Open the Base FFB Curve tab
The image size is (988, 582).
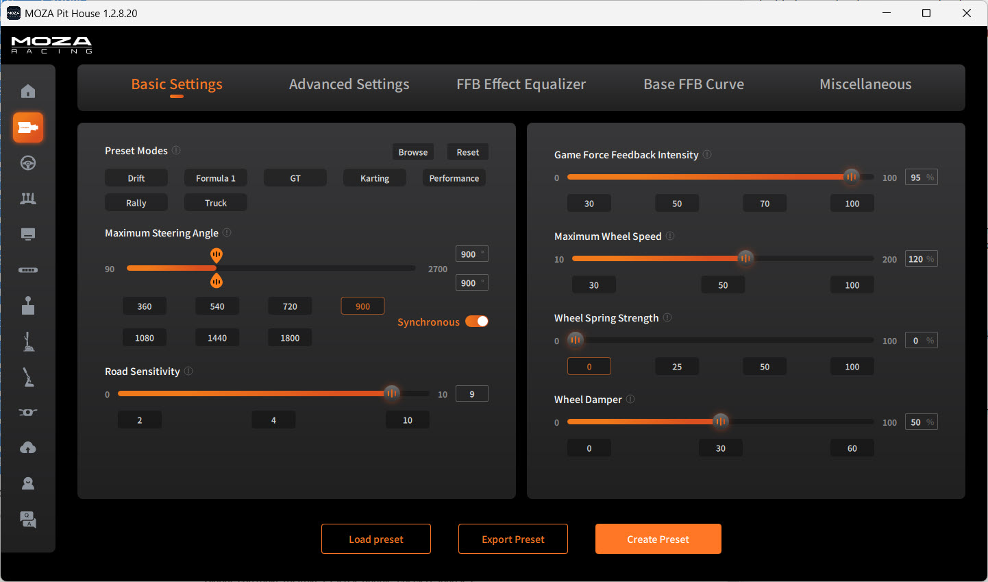693,84
